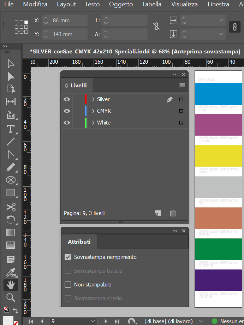
Task: Select the Rotate transform tool
Action: (x=11, y=220)
